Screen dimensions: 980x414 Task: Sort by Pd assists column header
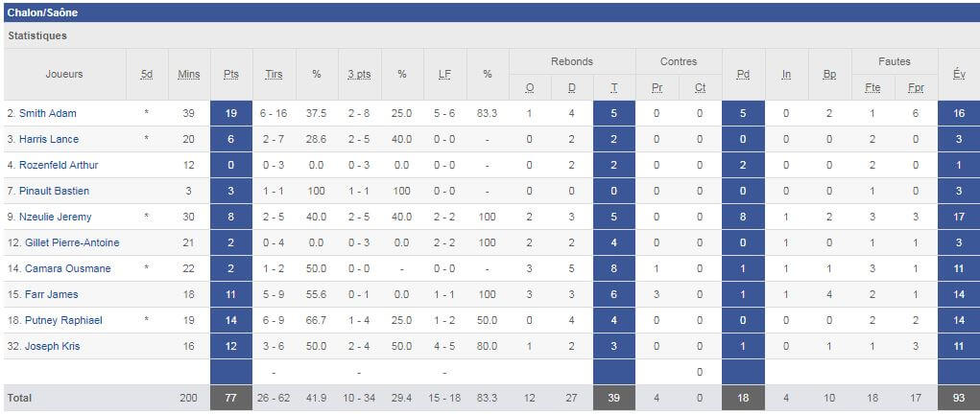click(743, 74)
